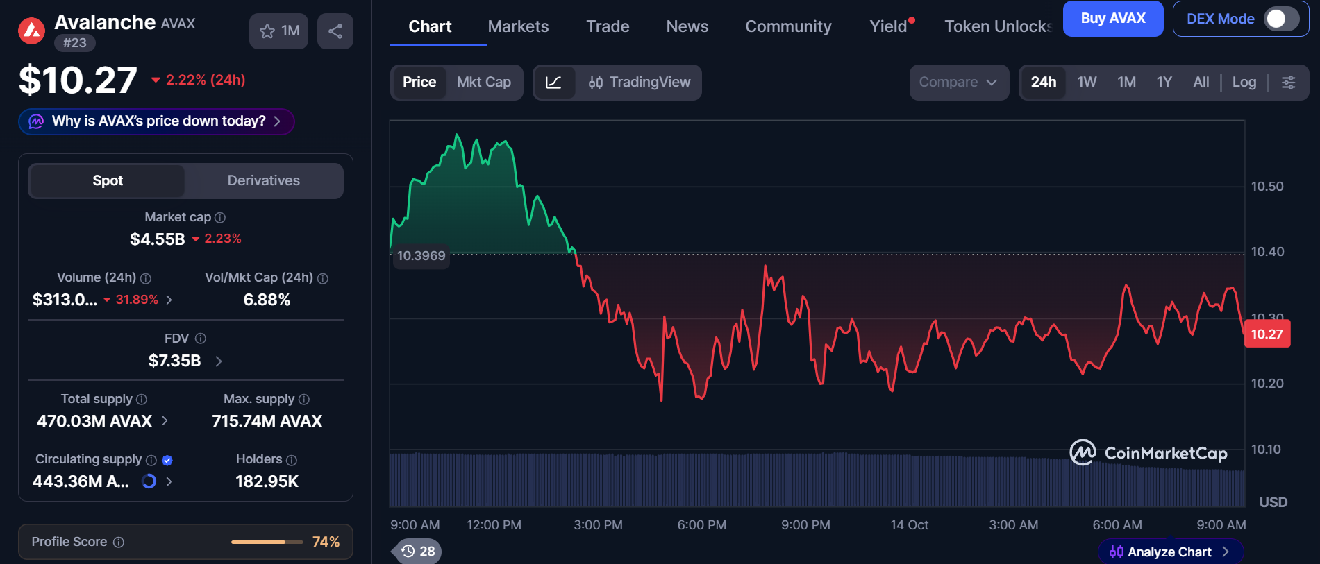Select the Derivatives toggle

(x=264, y=181)
